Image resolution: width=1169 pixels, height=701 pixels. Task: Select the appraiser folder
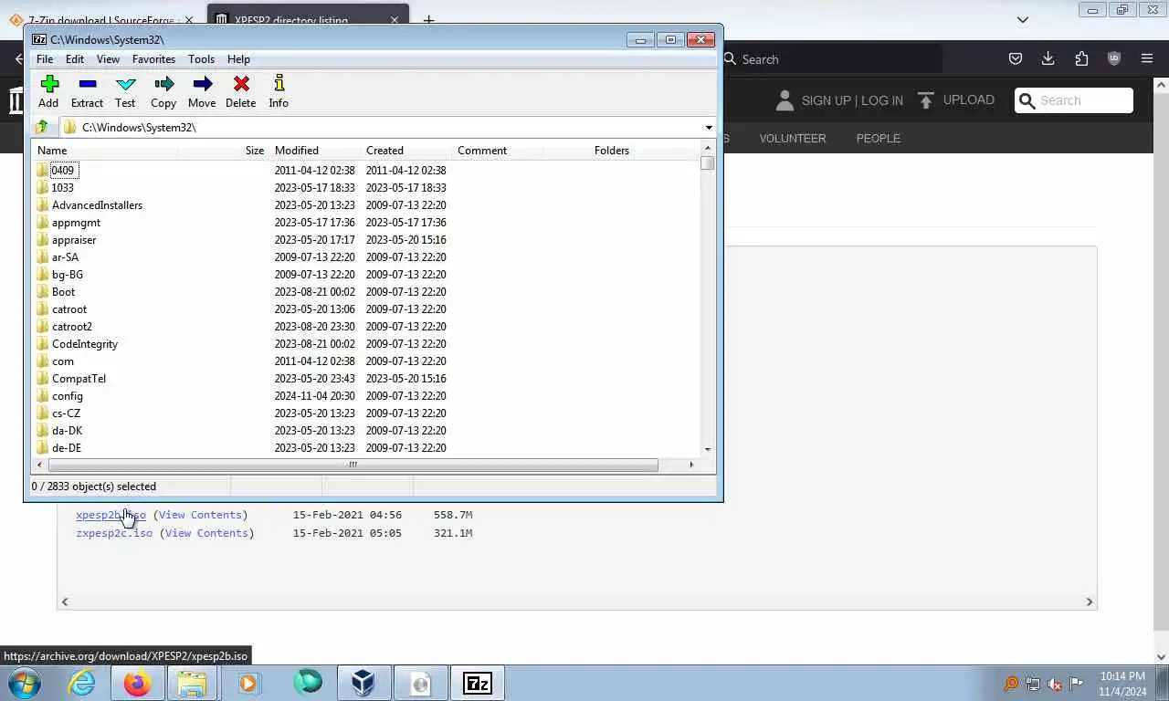point(74,240)
